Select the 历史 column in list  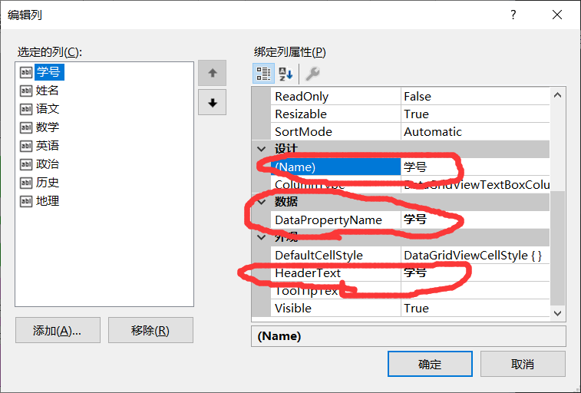point(48,183)
